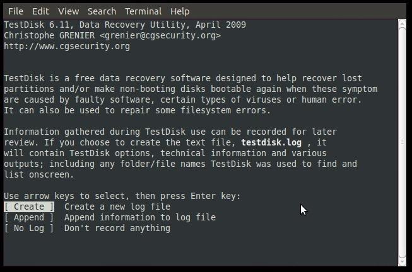
Task: Select the [ No Log ] option
Action: click(x=29, y=228)
